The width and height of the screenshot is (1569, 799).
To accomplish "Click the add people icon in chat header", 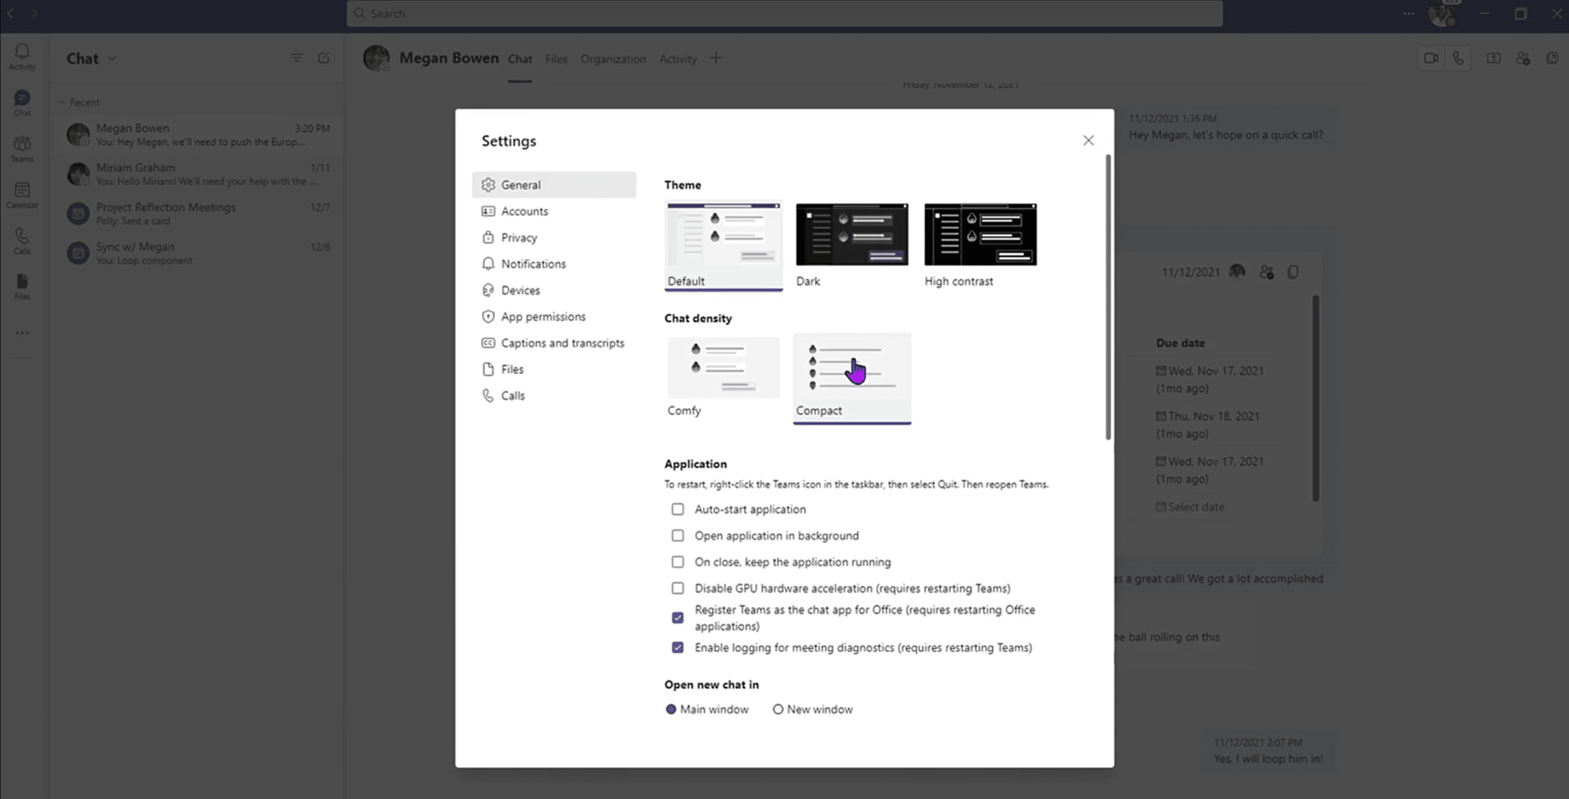I will [1523, 58].
